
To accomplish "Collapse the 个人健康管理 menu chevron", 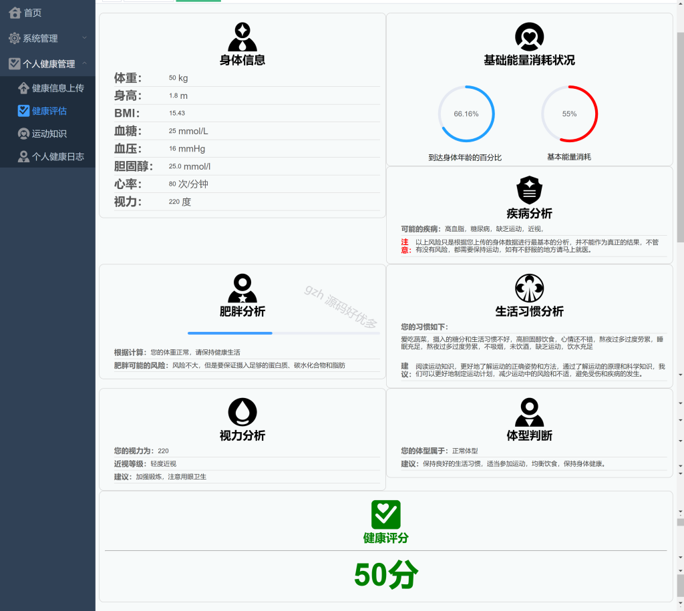I will point(85,63).
